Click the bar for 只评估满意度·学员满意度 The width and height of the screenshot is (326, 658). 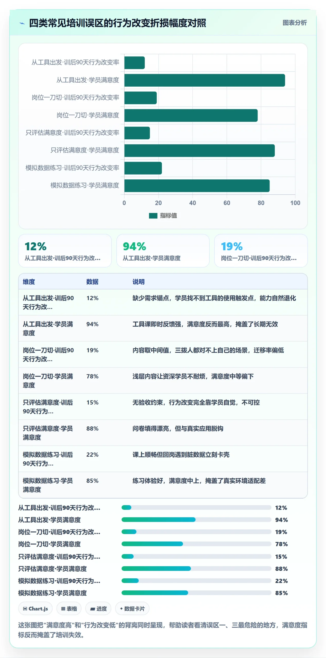click(199, 151)
